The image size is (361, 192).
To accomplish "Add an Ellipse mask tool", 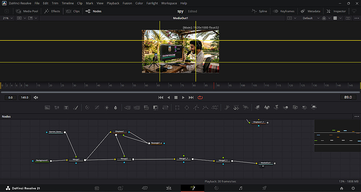I will click(x=187, y=108).
